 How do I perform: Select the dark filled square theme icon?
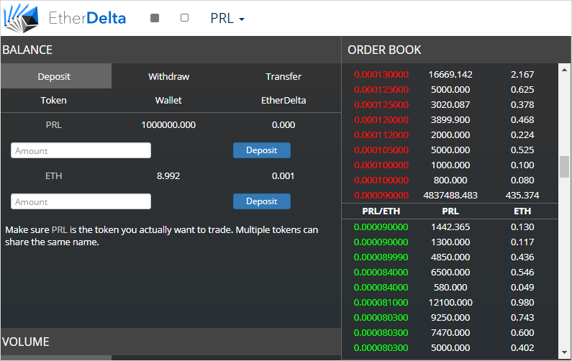[x=155, y=18]
